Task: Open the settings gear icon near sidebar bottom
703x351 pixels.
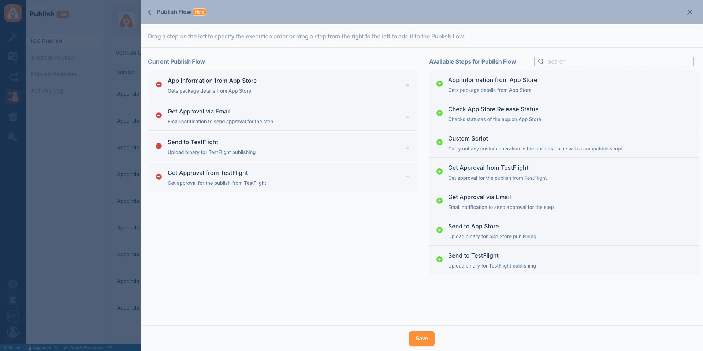Action: 13,284
